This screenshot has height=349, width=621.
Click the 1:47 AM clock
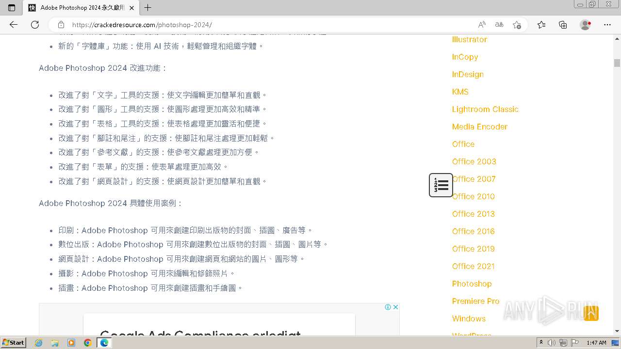tap(596, 343)
